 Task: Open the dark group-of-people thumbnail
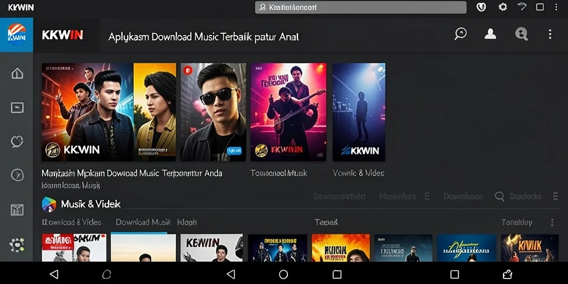(x=277, y=248)
